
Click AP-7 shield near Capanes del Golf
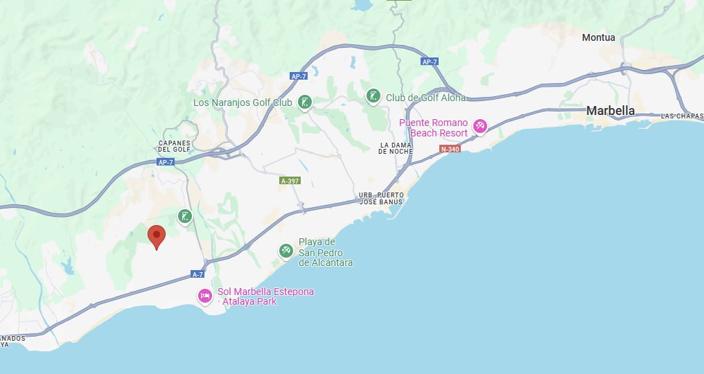pyautogui.click(x=166, y=162)
